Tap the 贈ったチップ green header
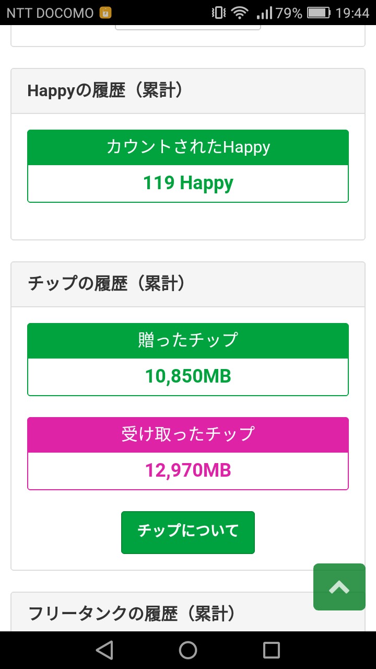Image resolution: width=376 pixels, height=669 pixels. (x=188, y=341)
